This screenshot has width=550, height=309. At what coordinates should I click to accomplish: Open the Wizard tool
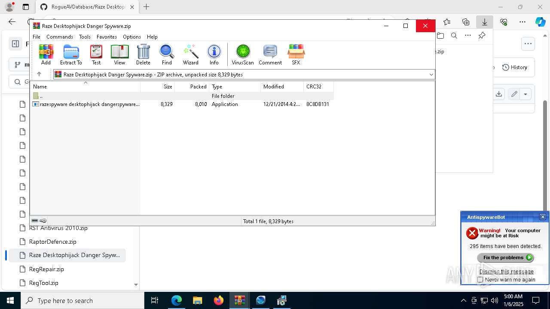pyautogui.click(x=190, y=55)
